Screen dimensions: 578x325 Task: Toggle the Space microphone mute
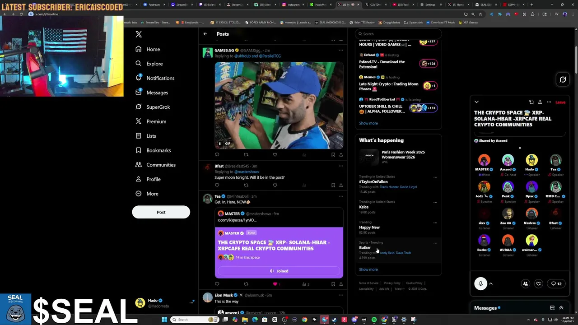pos(481,283)
